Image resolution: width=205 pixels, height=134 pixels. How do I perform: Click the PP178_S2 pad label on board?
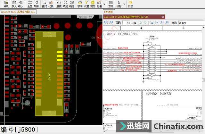[85, 17]
